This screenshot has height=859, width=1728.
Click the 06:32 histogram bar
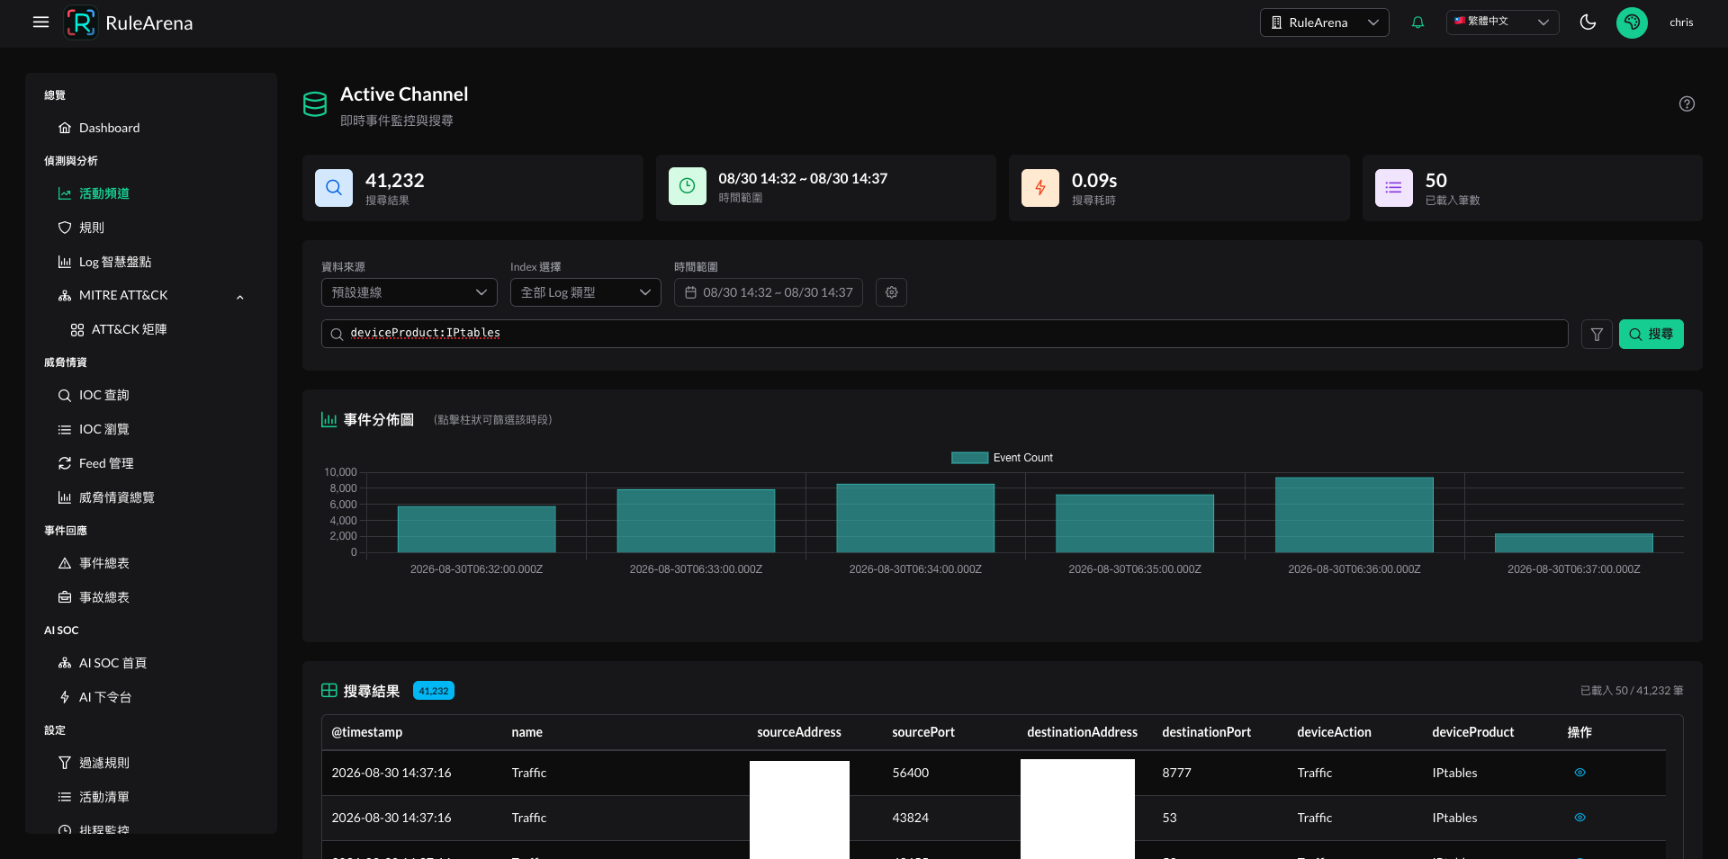point(476,529)
